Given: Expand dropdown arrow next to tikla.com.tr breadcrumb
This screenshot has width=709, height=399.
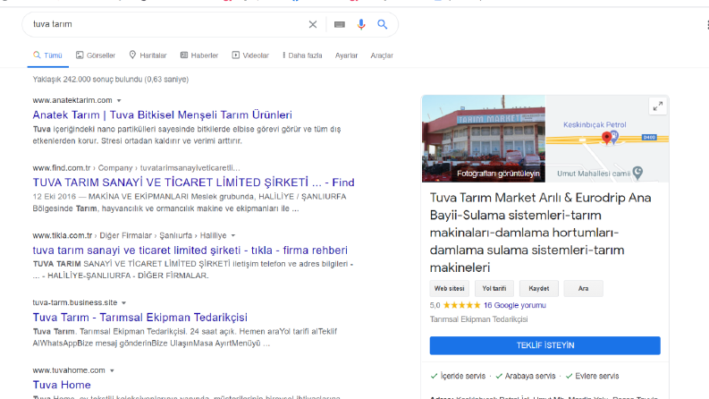Looking at the screenshot, I should (233, 235).
